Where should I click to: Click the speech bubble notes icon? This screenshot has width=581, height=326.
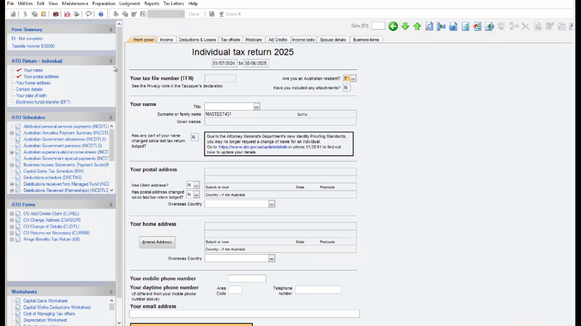coord(89,14)
